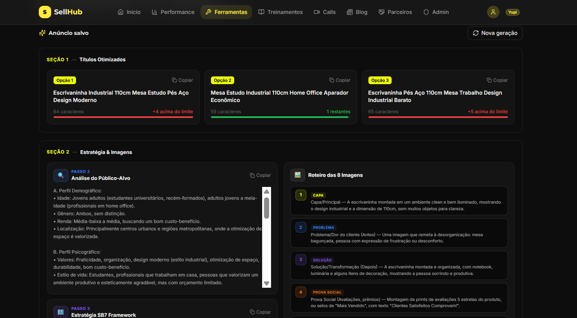The height and width of the screenshot is (318, 577).
Task: Click the scrollbar thumb in audience analysis
Action: coord(266,208)
